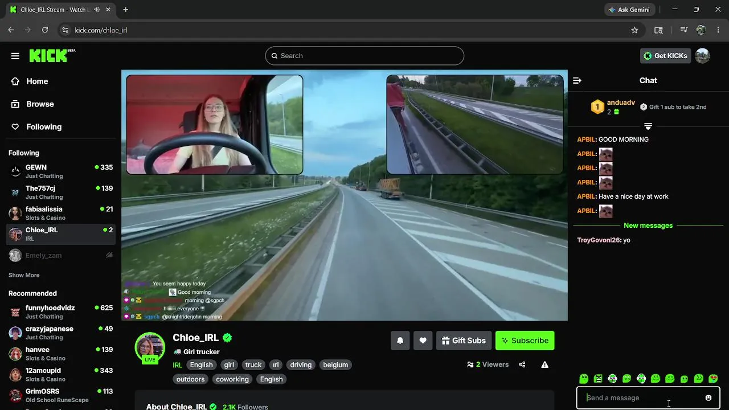
Task: Open The757cj channel
Action: coord(60,192)
